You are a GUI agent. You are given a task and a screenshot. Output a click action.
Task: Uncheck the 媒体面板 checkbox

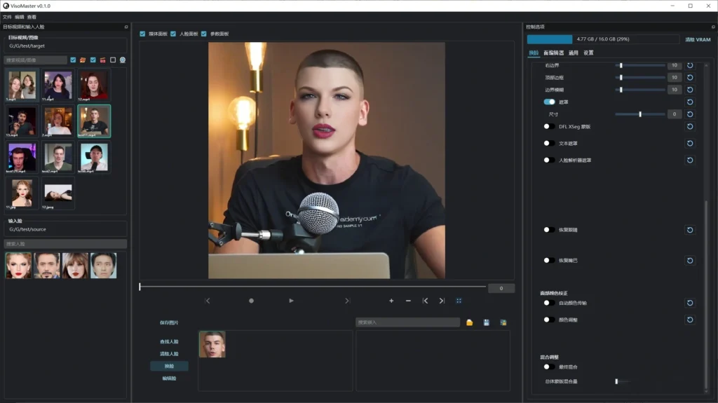click(x=143, y=34)
